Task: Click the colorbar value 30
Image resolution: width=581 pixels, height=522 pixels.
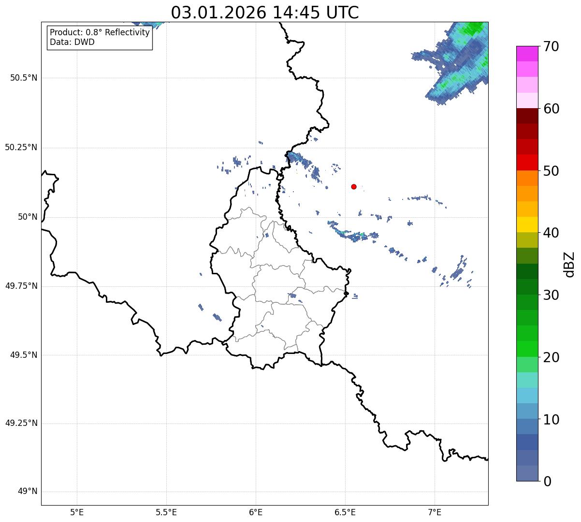Action: click(551, 295)
